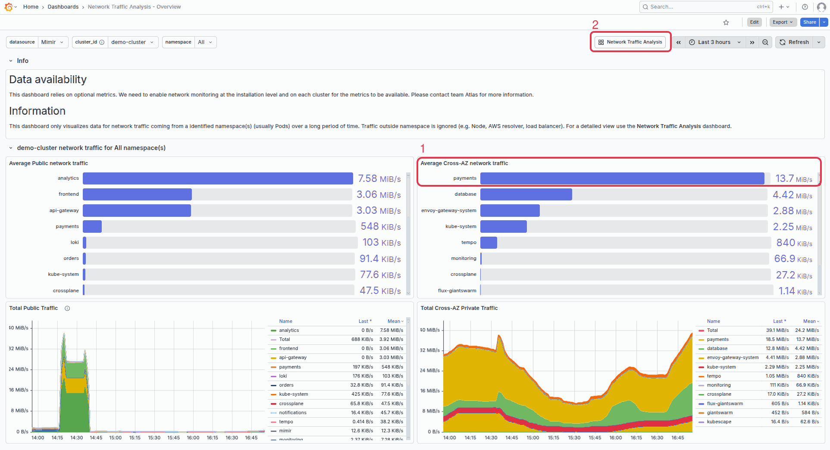Click the Refresh dashboard icon

[x=782, y=42]
